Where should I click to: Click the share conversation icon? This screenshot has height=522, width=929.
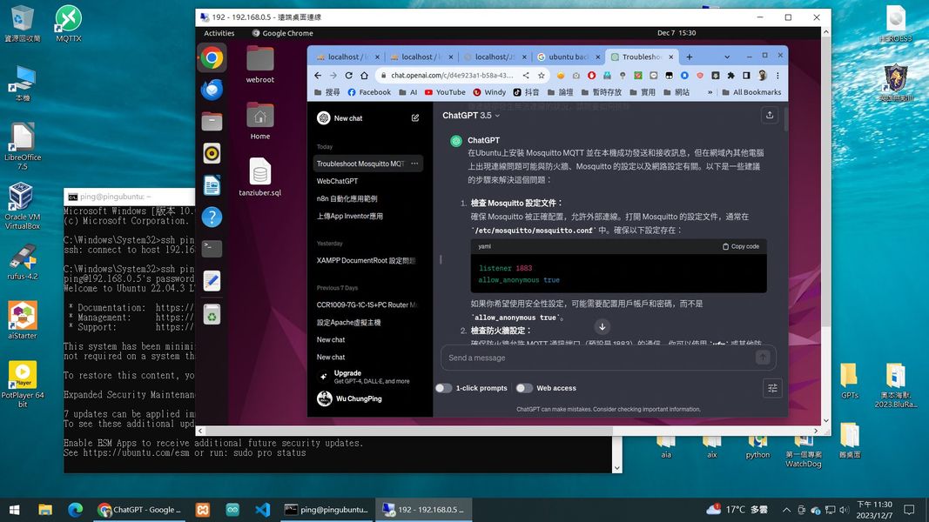[x=770, y=115]
